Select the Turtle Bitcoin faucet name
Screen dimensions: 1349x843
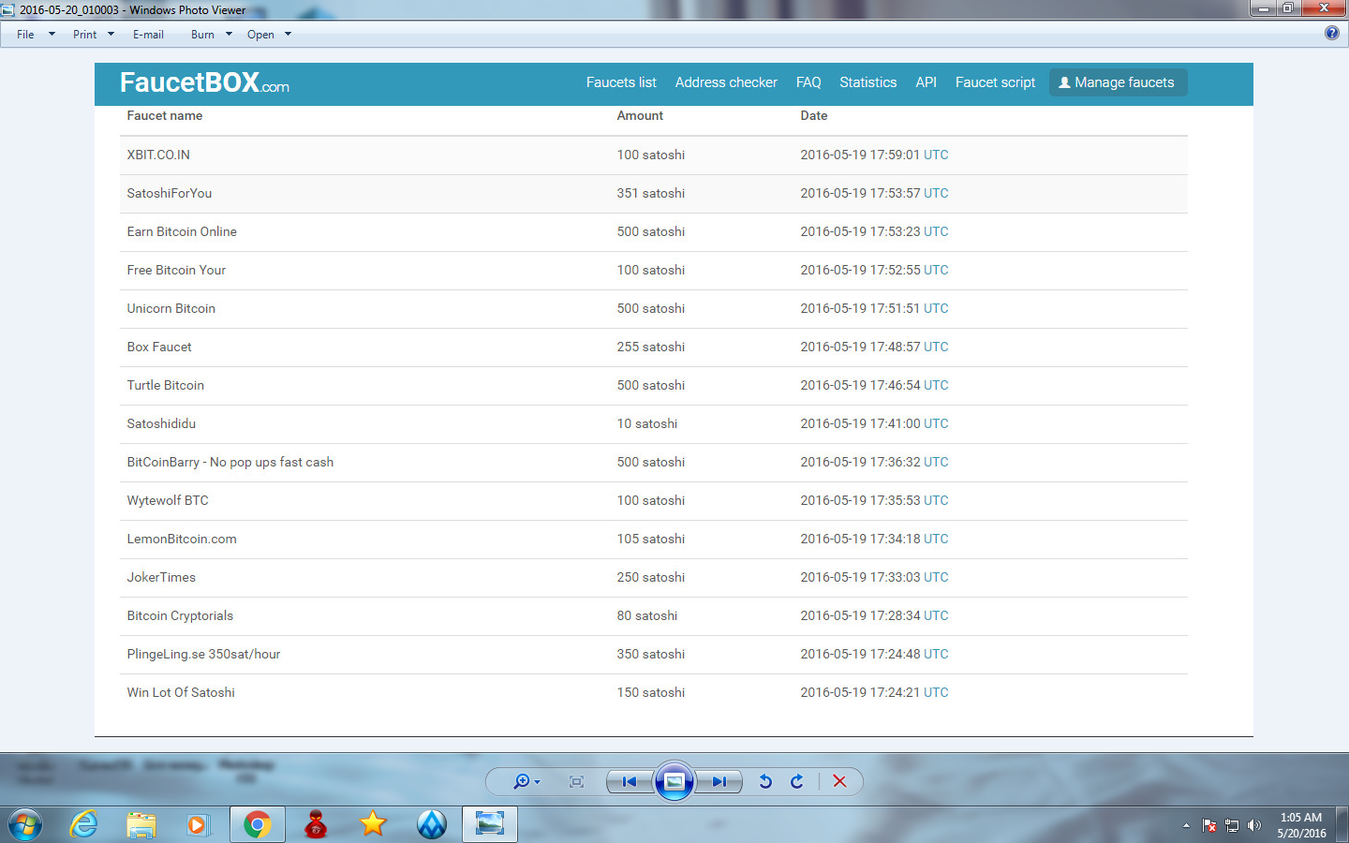(166, 385)
